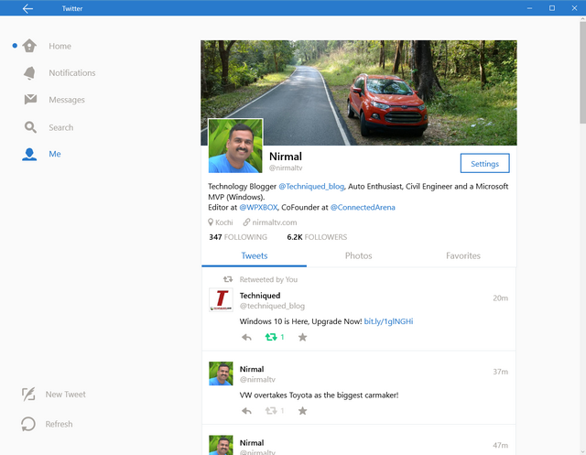Click the vertical scrollbar thumb

582,72
